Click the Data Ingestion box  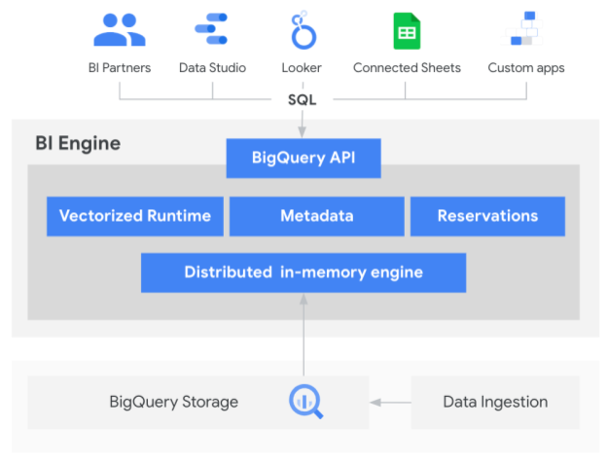pos(495,402)
